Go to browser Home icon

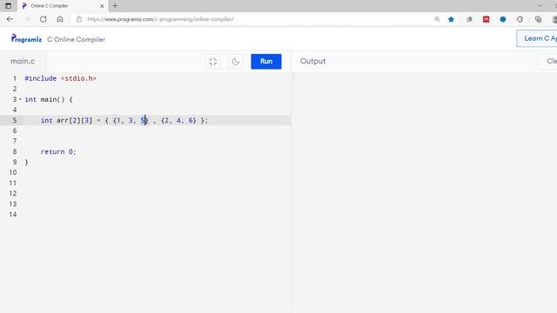click(60, 19)
